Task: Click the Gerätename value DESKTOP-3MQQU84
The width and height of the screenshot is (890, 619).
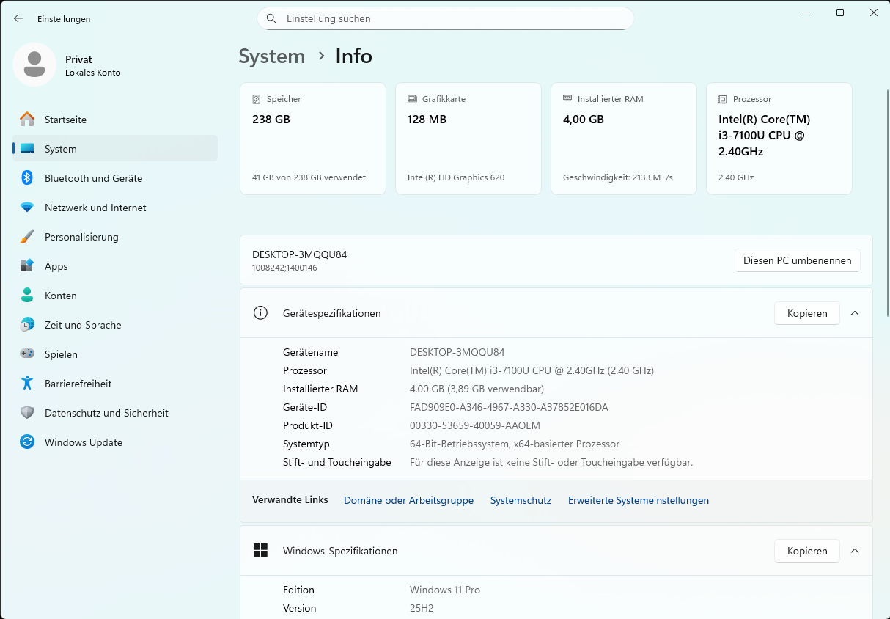Action: [457, 352]
